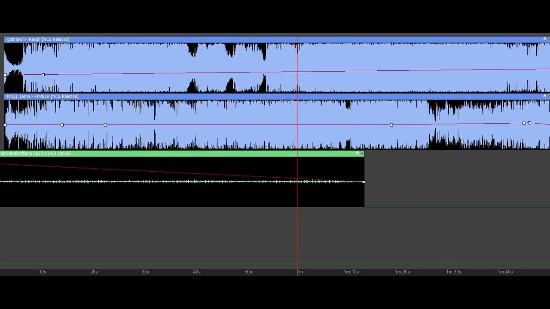This screenshot has height=309, width=550.
Task: Click the 1m:40s mark on the time ruler
Action: tap(505, 272)
